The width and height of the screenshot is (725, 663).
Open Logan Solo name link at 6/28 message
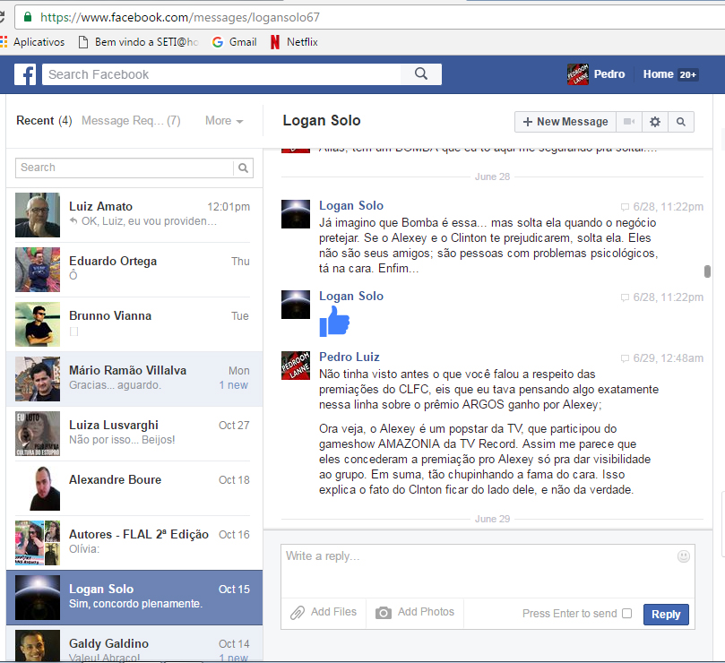pyautogui.click(x=351, y=206)
